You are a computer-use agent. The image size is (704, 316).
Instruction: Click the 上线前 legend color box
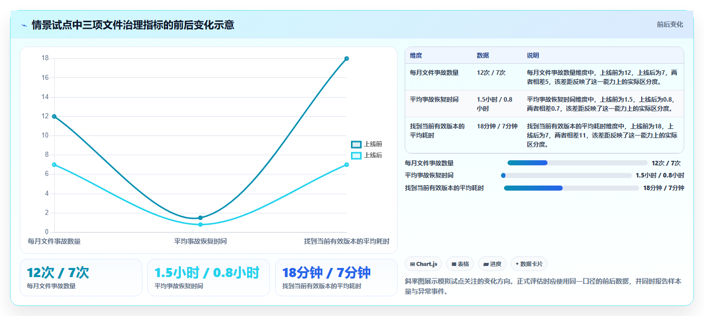click(x=356, y=145)
